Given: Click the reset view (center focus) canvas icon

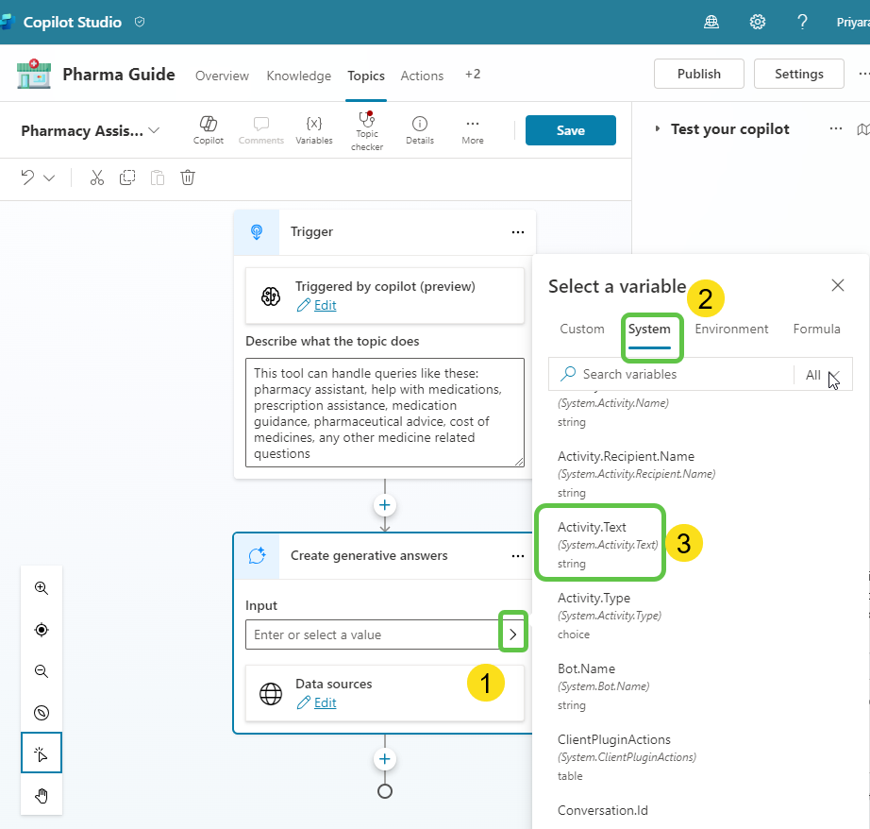Looking at the screenshot, I should tap(41, 629).
